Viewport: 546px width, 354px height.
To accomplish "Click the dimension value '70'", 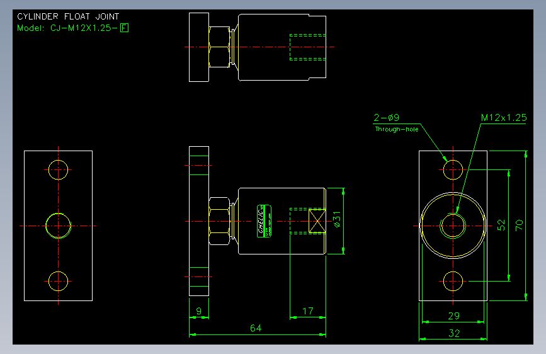I will (519, 225).
